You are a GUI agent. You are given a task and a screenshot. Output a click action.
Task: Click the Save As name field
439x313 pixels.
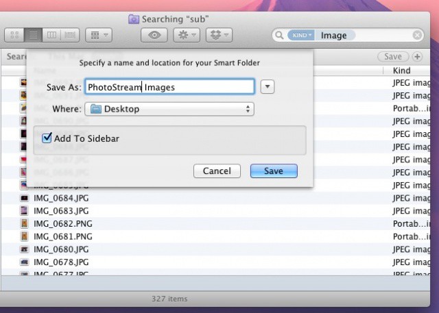(x=169, y=87)
